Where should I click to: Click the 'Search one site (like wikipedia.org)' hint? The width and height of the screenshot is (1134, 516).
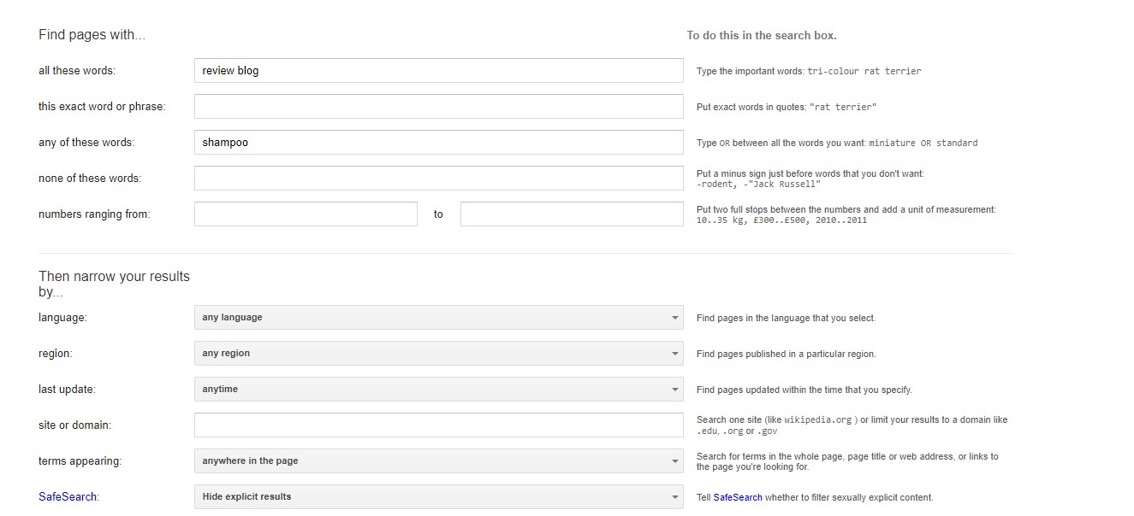point(852,425)
